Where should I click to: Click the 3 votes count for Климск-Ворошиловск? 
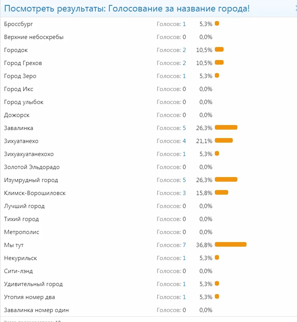(x=184, y=193)
